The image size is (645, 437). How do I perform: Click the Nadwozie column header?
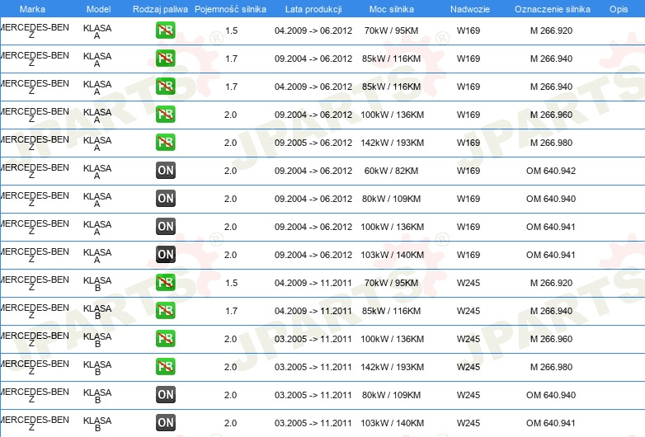[x=470, y=9]
